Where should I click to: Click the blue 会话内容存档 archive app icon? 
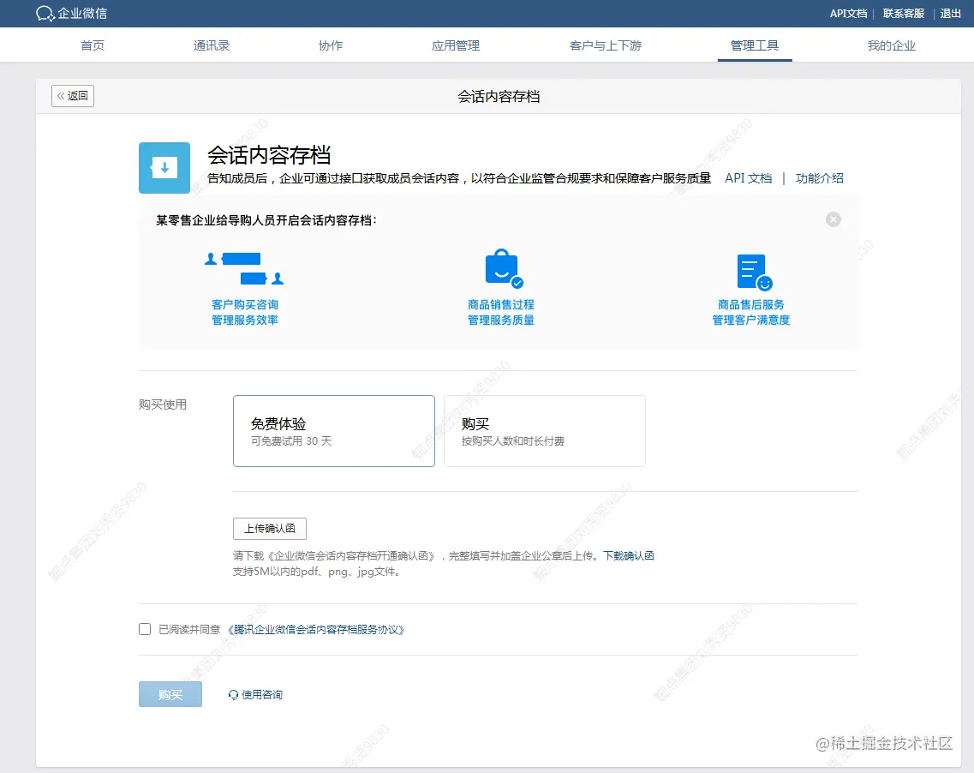pos(164,168)
